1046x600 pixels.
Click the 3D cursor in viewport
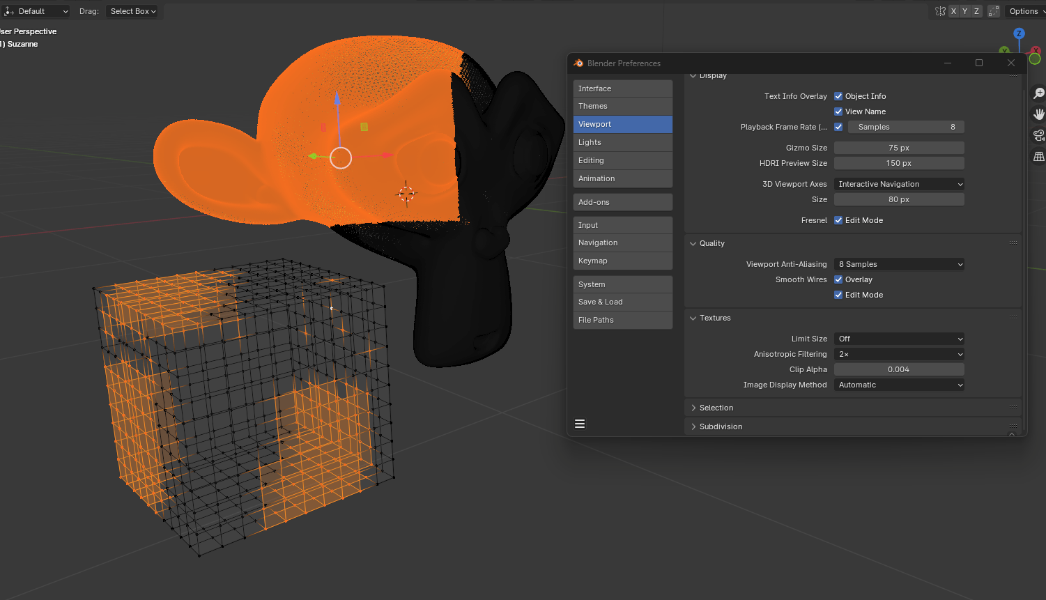406,194
